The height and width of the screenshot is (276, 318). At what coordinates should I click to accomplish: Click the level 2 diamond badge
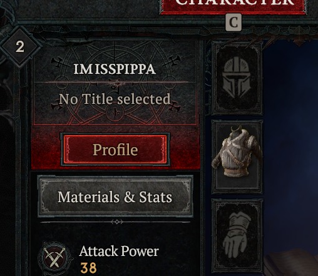click(x=20, y=47)
